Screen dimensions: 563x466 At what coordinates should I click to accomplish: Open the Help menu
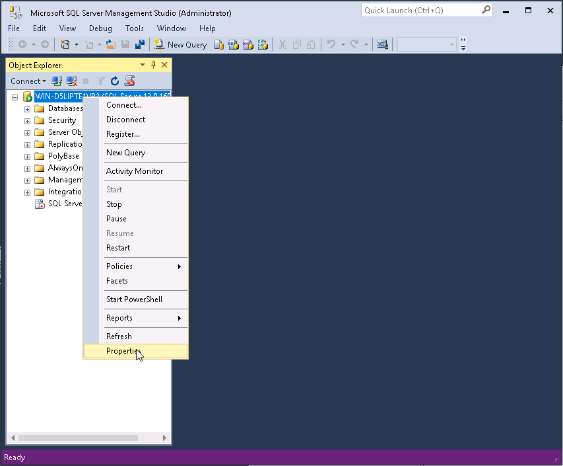pyautogui.click(x=207, y=28)
